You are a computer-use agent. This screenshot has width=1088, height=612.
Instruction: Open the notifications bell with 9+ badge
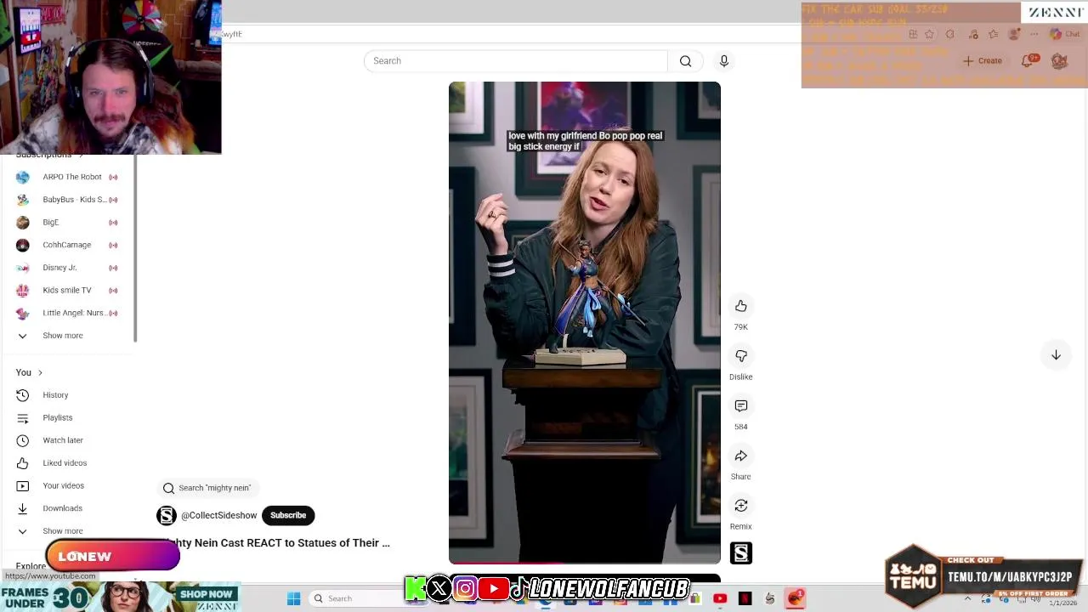point(1028,60)
